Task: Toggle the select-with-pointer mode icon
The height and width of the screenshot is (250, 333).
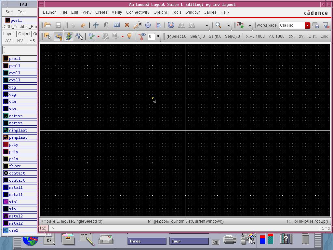Action: 48,36
